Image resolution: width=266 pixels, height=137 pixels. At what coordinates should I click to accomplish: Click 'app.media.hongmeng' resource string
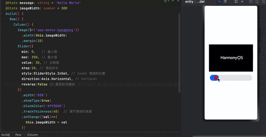tap(55, 30)
